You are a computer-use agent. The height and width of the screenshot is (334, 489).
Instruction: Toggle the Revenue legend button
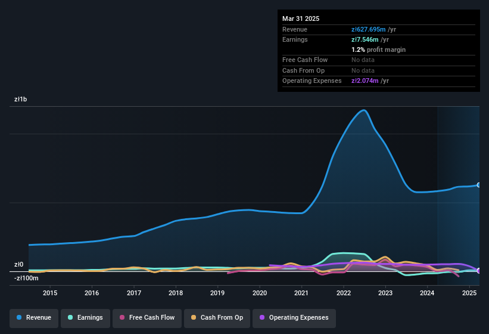coord(34,318)
